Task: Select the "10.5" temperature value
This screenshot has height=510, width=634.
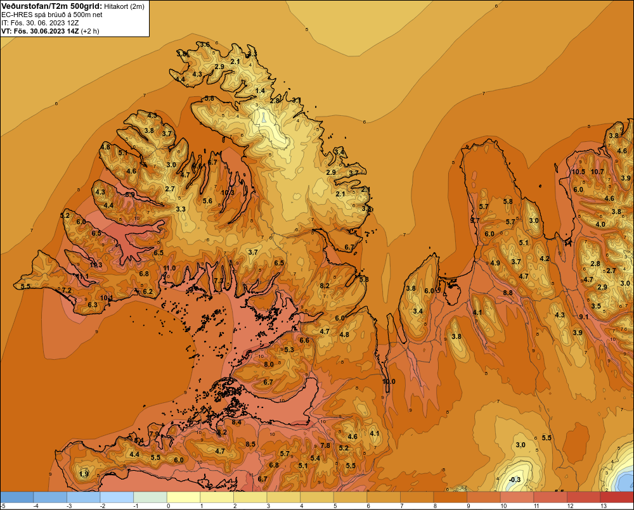Action: 578,172
